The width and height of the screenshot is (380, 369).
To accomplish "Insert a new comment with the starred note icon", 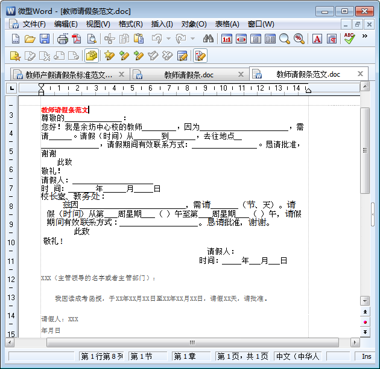I will [x=15, y=56].
